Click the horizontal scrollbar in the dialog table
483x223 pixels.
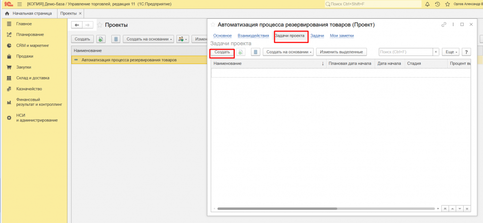point(277,208)
